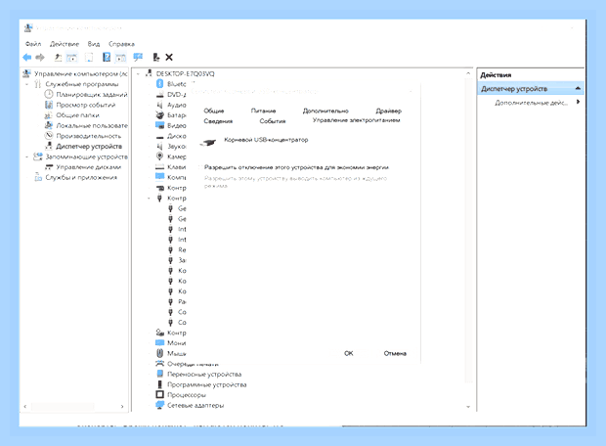Click the Камеры camera category icon
The height and width of the screenshot is (446, 606).
pos(159,156)
